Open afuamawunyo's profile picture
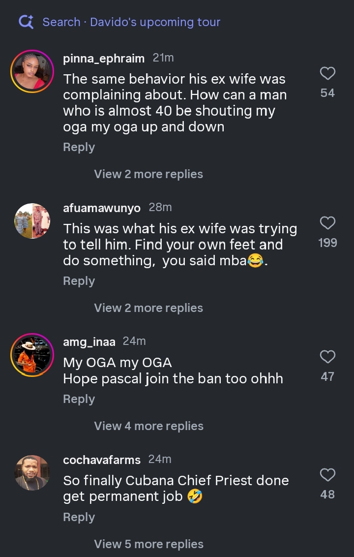Viewport: 354px width, 557px height. 32,221
